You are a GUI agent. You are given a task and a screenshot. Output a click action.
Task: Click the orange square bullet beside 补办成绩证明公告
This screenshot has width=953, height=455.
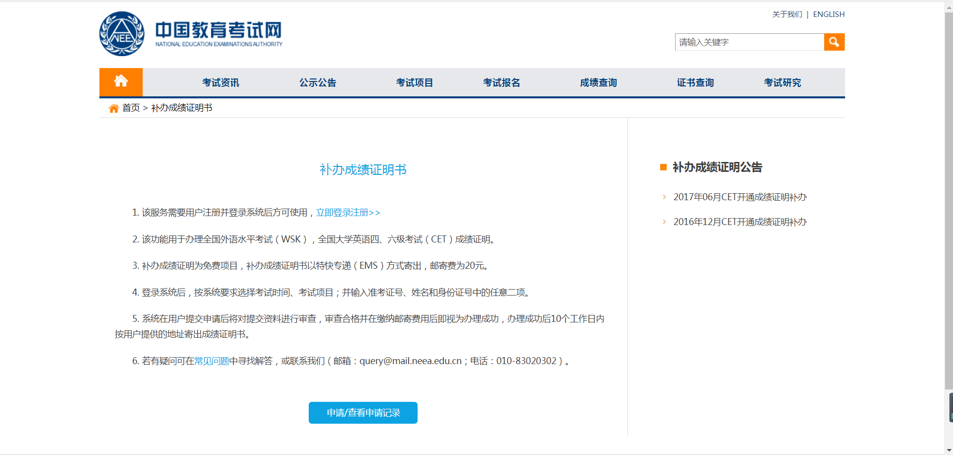[663, 167]
